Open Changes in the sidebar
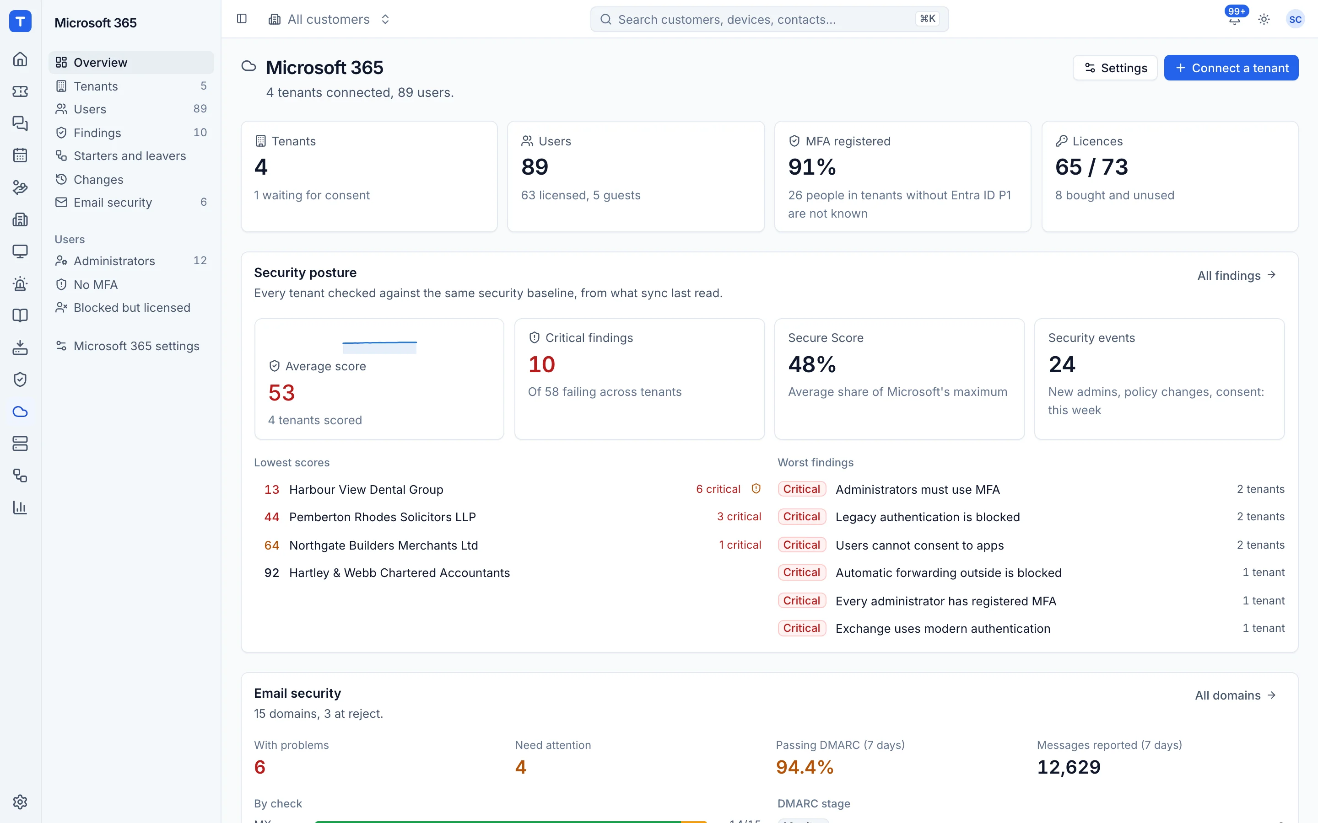The width and height of the screenshot is (1318, 823). click(x=131, y=179)
